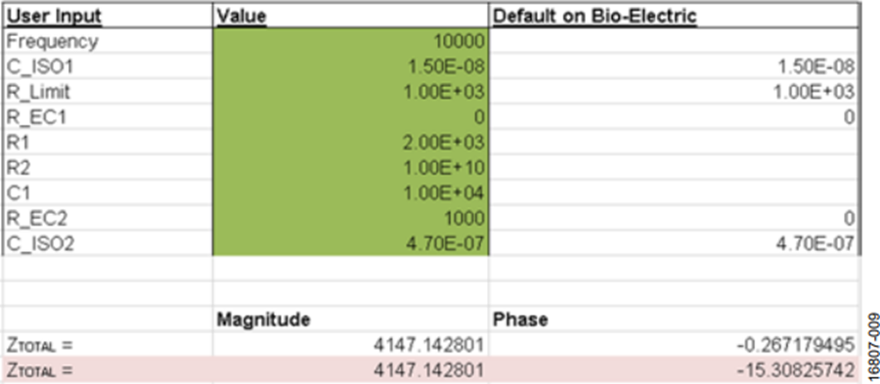Image resolution: width=880 pixels, height=384 pixels.
Task: Click the Frequency label cell
Action: pos(107,41)
